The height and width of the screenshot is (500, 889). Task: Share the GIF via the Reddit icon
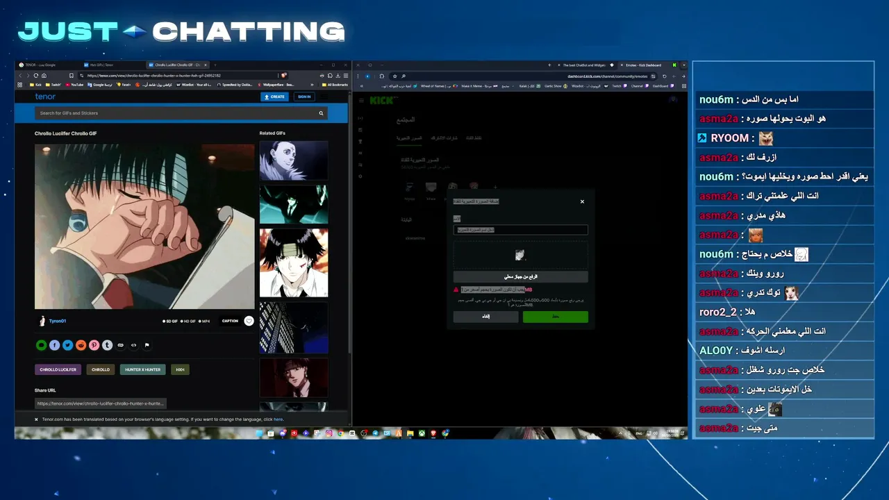pyautogui.click(x=81, y=345)
